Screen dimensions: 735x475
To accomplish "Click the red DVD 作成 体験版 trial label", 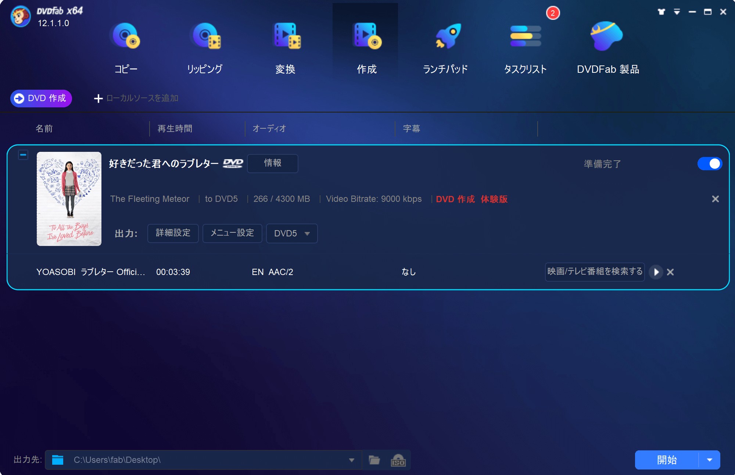I will click(472, 199).
